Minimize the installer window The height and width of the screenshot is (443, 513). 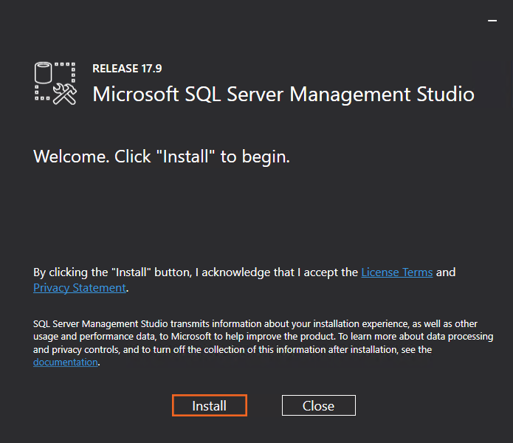point(492,21)
